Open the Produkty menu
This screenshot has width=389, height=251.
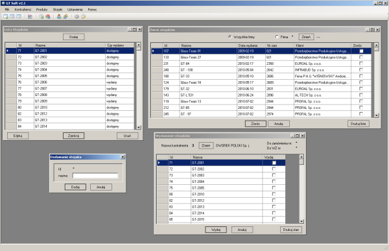coord(41,10)
